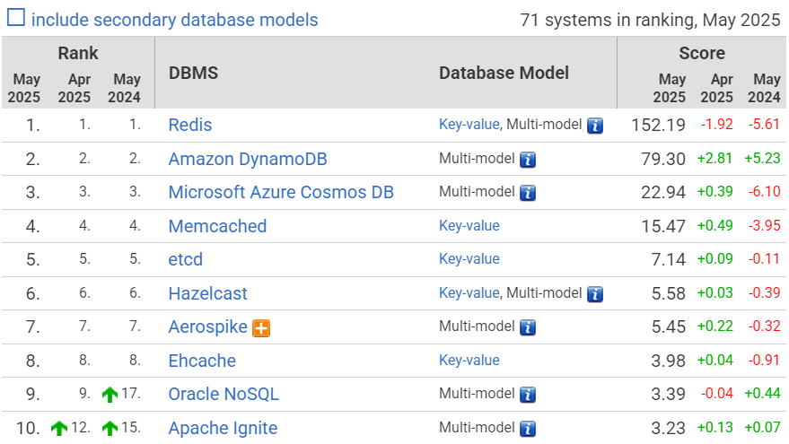This screenshot has height=444, width=789.
Task: Open the Amazon DynamoDB link
Action: (x=248, y=159)
